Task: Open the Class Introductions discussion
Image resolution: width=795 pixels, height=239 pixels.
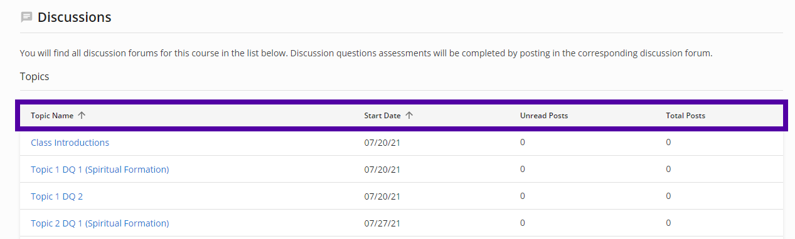Action: pos(70,143)
